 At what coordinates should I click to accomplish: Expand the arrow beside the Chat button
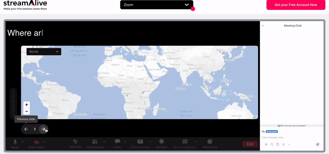[125, 142]
